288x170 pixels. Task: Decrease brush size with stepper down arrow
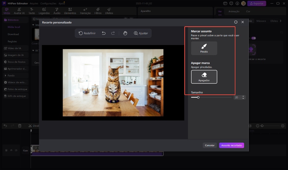click(243, 98)
